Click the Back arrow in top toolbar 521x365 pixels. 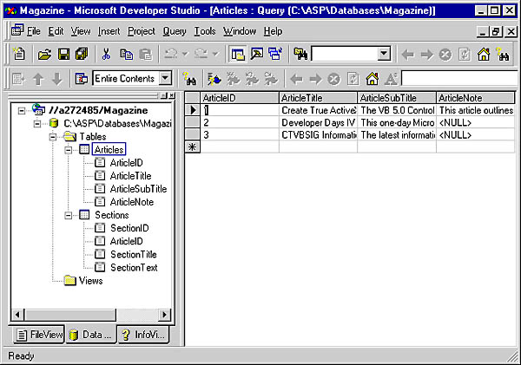[408, 54]
